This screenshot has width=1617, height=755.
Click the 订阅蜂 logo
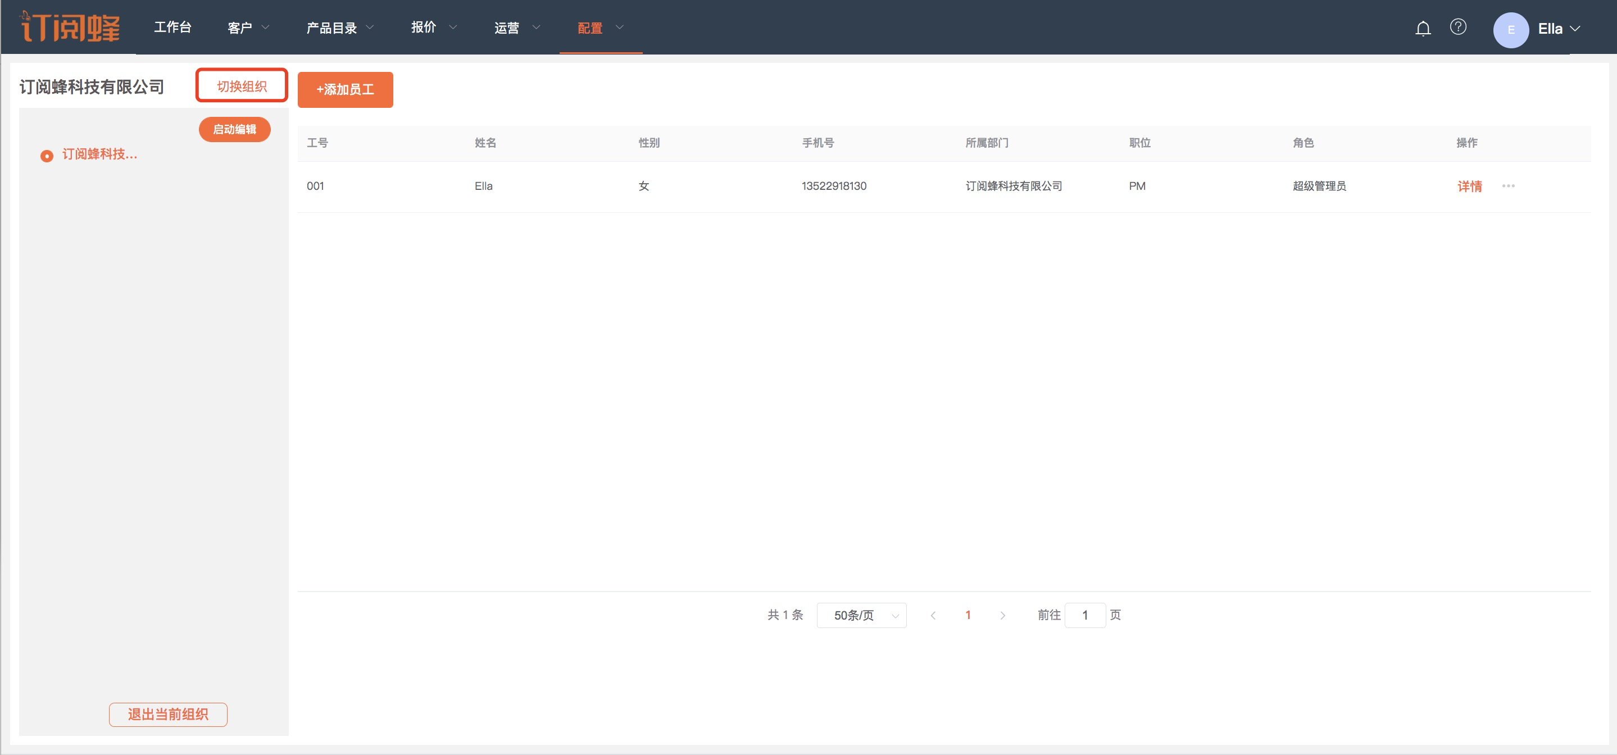pyautogui.click(x=70, y=27)
